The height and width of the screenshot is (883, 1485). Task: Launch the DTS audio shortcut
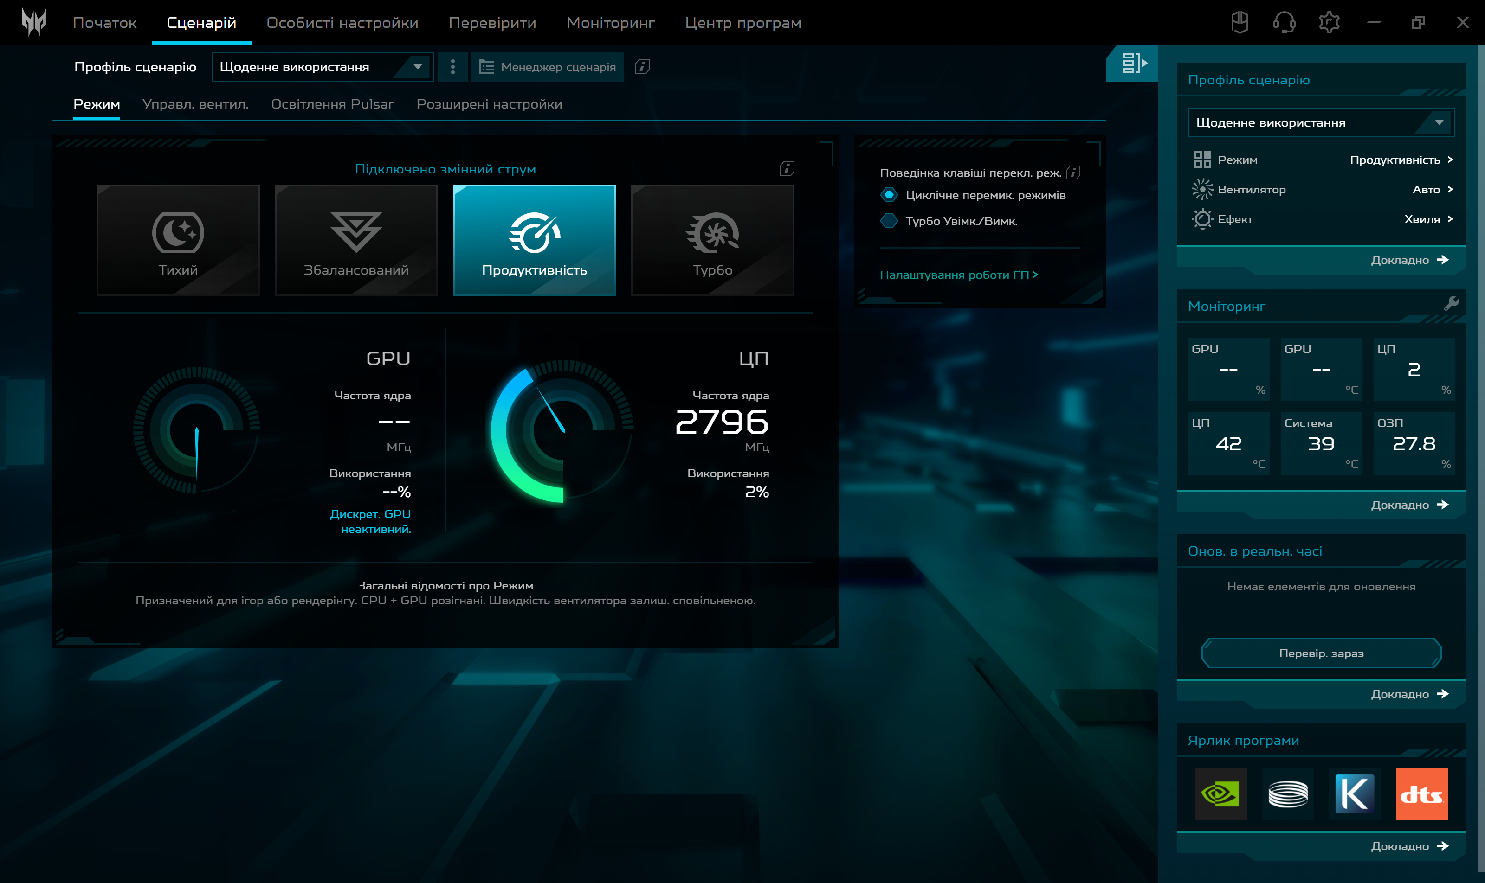click(x=1422, y=794)
